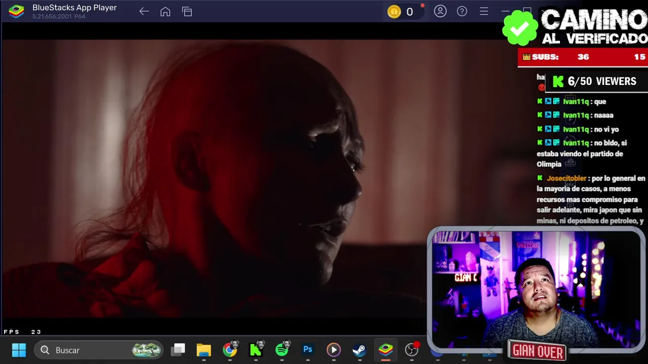The height and width of the screenshot is (364, 648).
Task: Click the FPS counter readout
Action: coord(22,332)
